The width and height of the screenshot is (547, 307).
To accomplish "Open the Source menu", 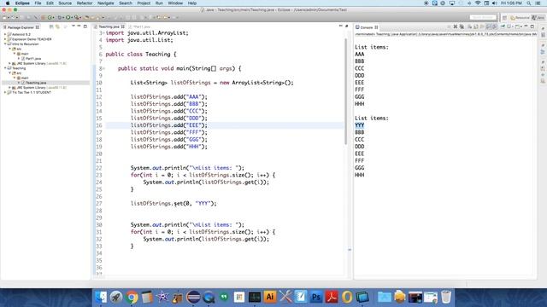I will click(65, 3).
